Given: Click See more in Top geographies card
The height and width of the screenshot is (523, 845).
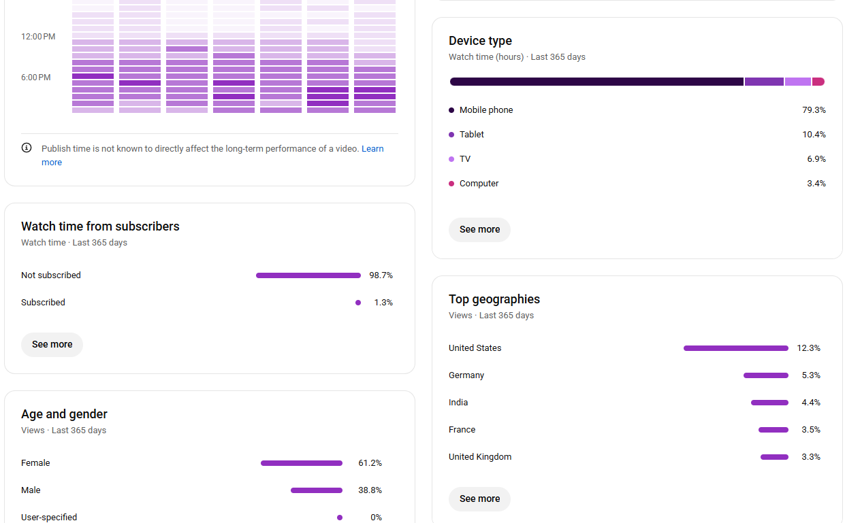Looking at the screenshot, I should [x=479, y=499].
